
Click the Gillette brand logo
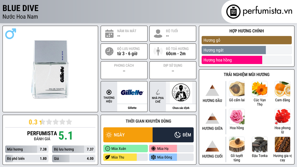point(132,92)
